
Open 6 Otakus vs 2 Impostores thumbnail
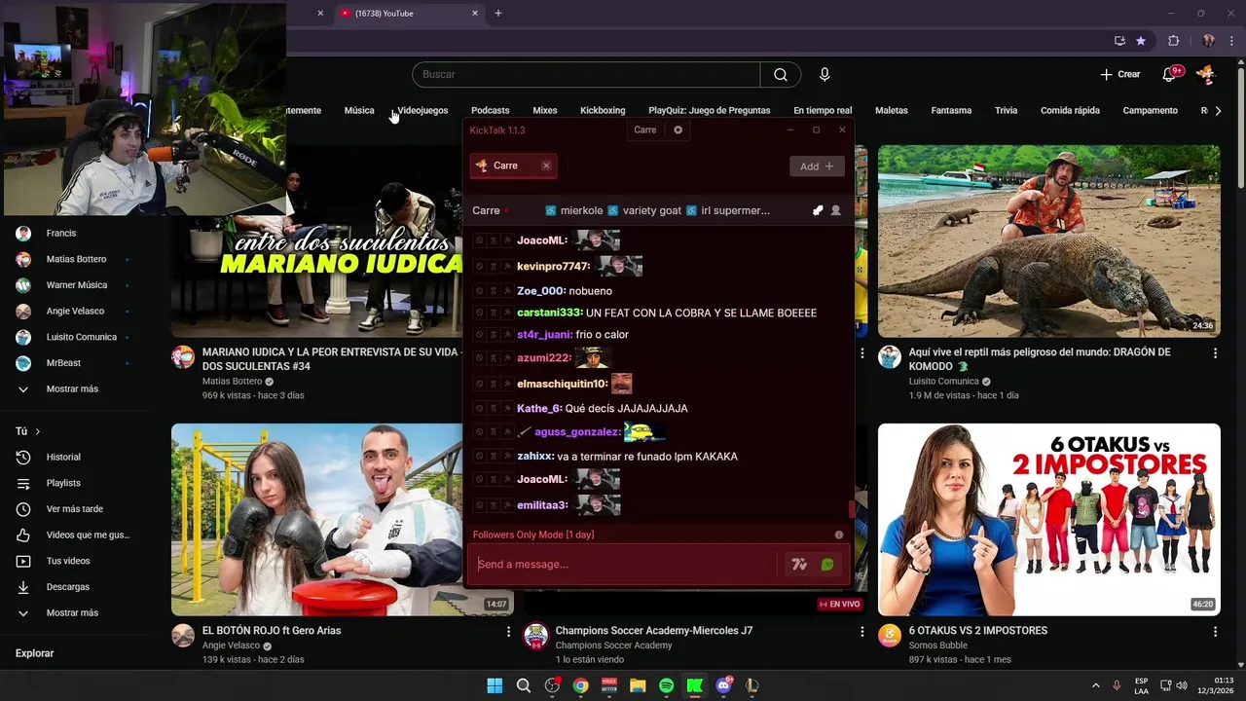click(x=1048, y=519)
